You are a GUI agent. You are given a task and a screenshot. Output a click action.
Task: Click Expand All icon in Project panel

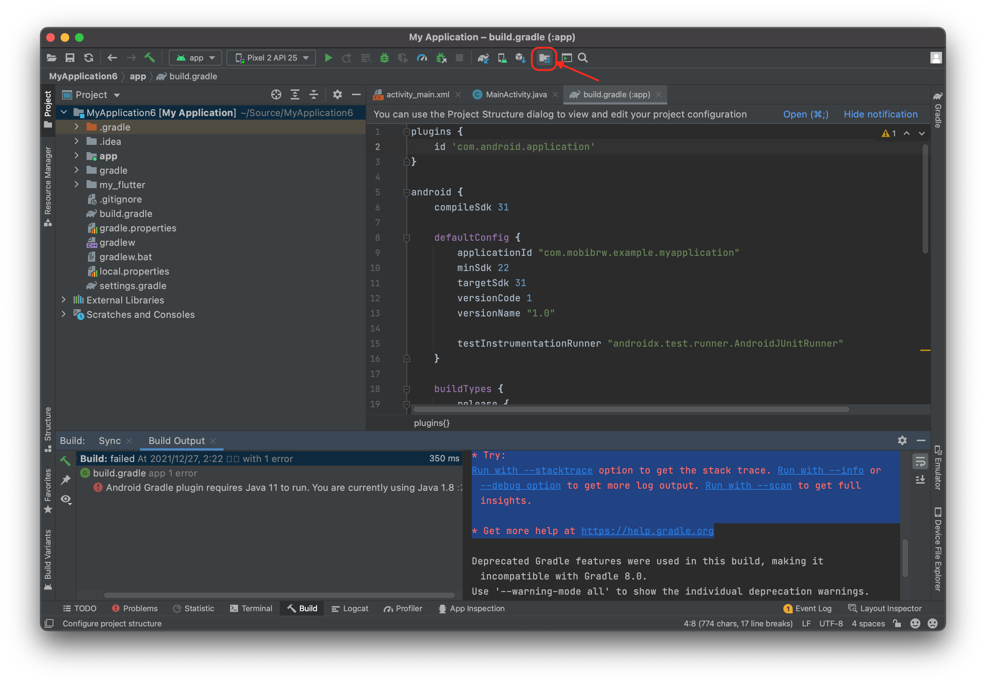(x=295, y=95)
